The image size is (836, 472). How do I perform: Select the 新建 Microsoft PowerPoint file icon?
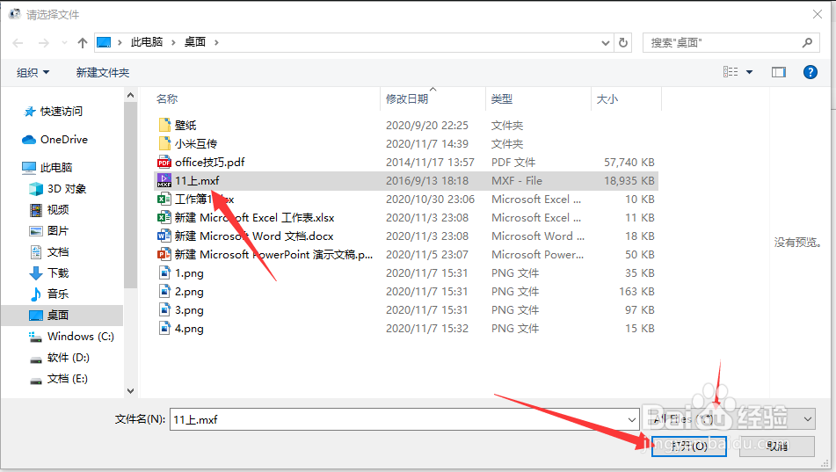[x=164, y=254]
